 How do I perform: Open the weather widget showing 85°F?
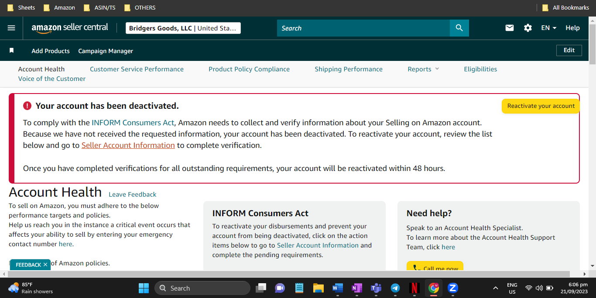[31, 288]
